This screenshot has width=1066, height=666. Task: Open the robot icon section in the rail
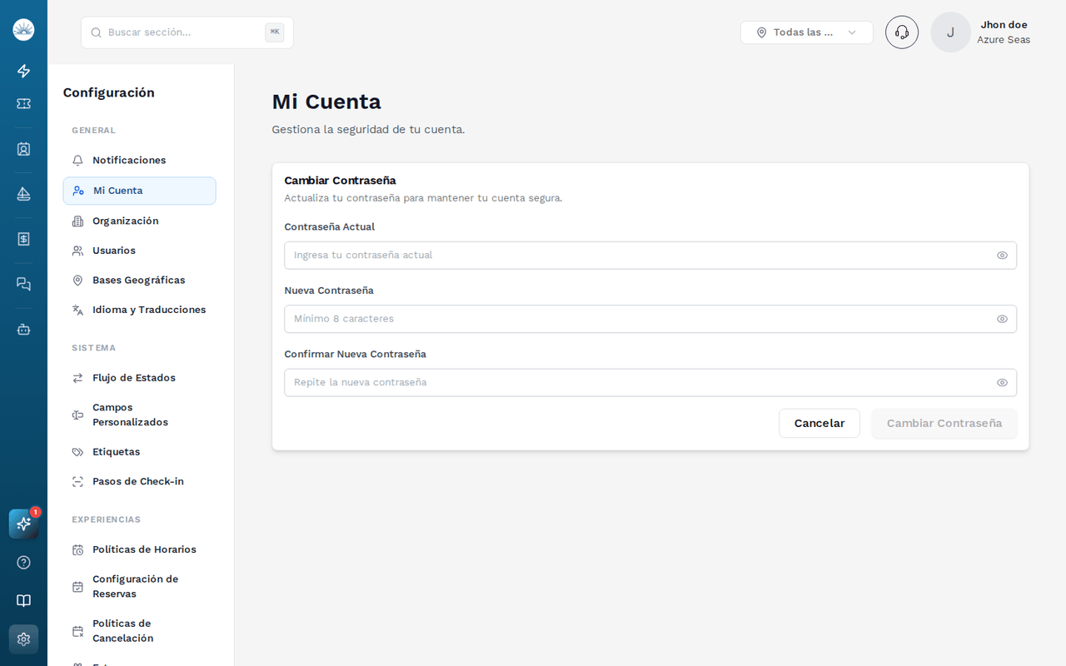(23, 329)
